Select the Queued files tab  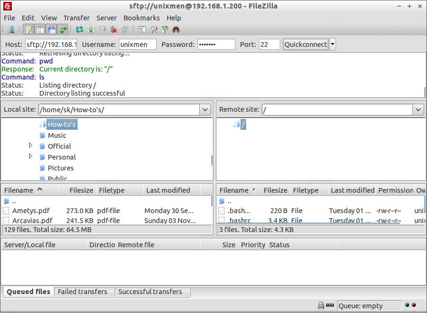28,292
